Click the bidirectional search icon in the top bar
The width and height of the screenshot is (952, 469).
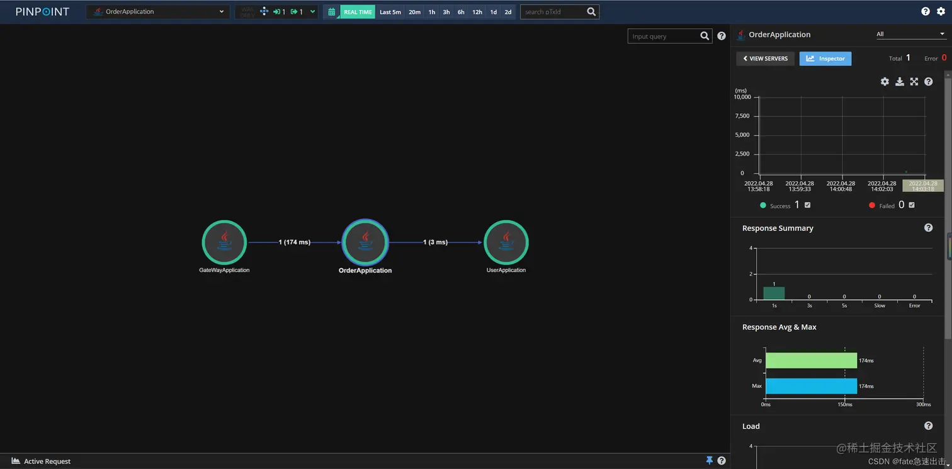[264, 11]
